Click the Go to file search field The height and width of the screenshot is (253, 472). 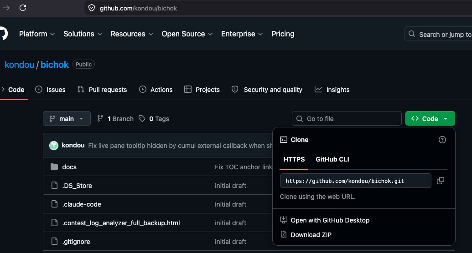[347, 119]
